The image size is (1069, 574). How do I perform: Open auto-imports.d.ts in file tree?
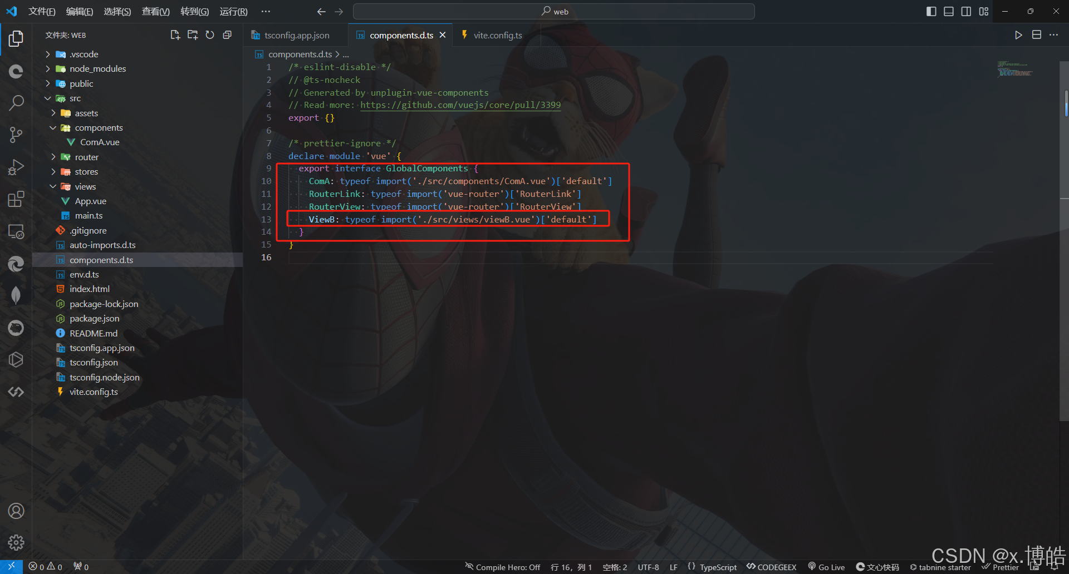pyautogui.click(x=102, y=245)
